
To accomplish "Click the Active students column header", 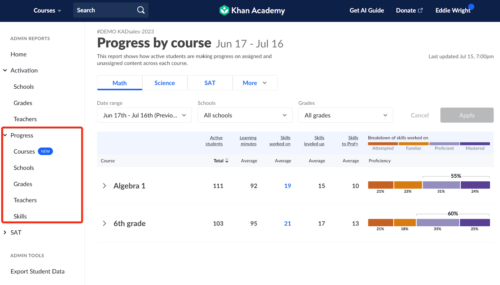I will click(214, 141).
